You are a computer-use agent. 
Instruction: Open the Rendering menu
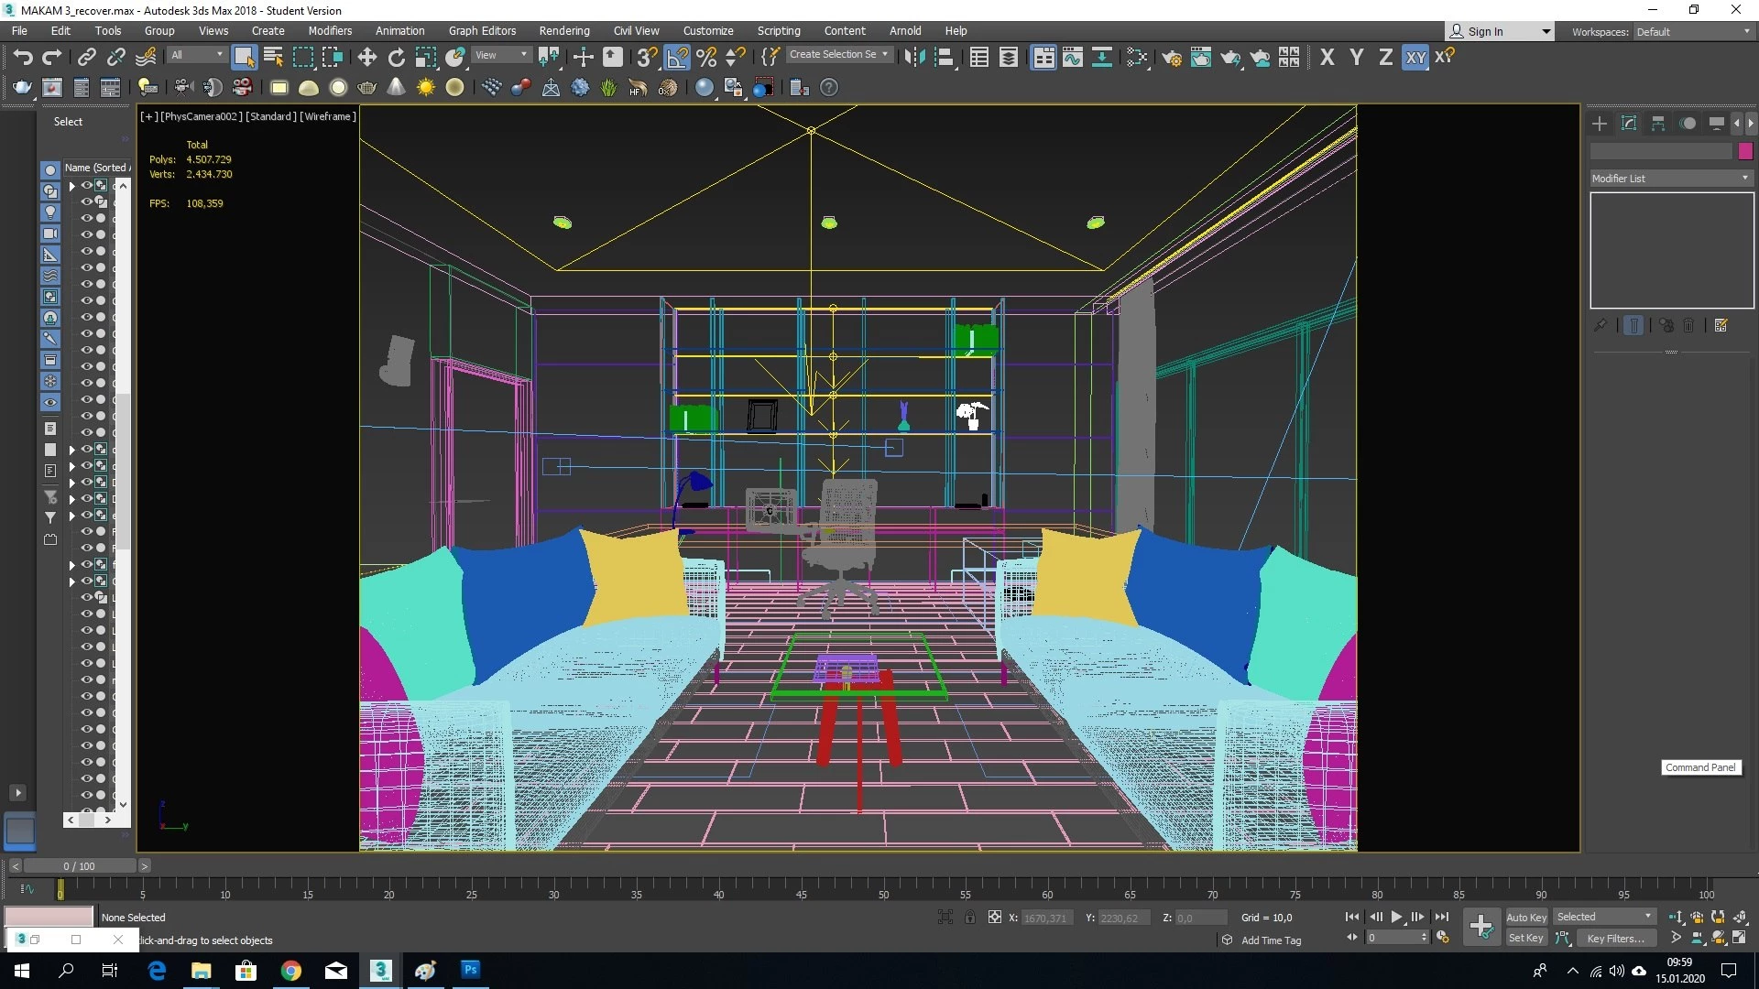[x=563, y=30]
